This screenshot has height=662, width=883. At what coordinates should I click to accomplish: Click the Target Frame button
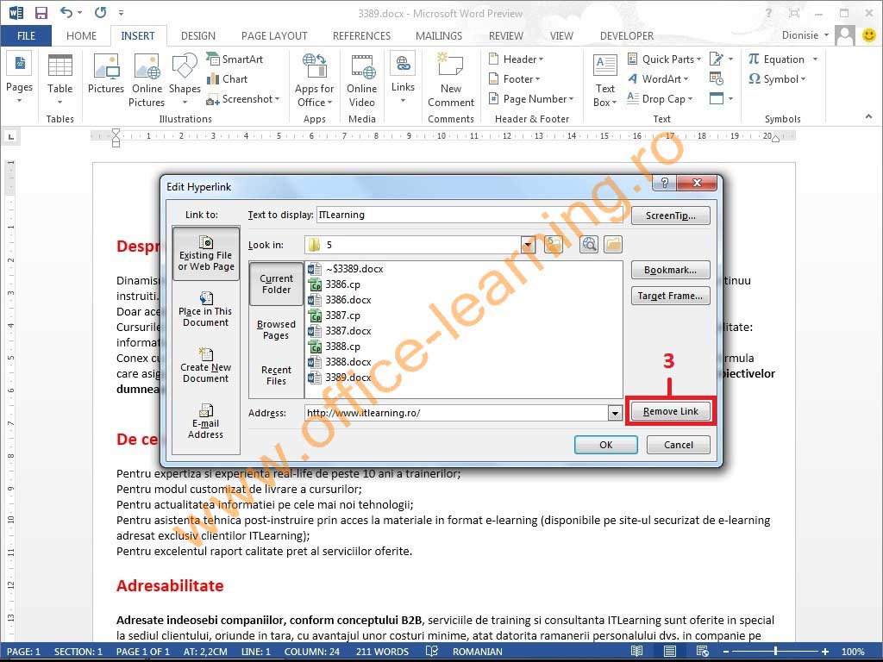[x=670, y=297]
